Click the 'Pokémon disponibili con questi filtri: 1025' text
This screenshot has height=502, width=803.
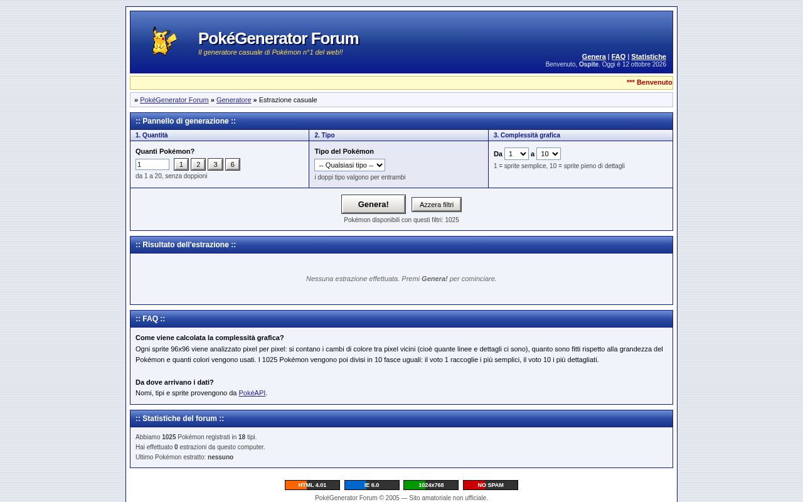pos(401,220)
